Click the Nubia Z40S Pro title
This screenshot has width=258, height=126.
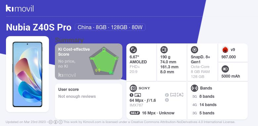click(x=39, y=27)
